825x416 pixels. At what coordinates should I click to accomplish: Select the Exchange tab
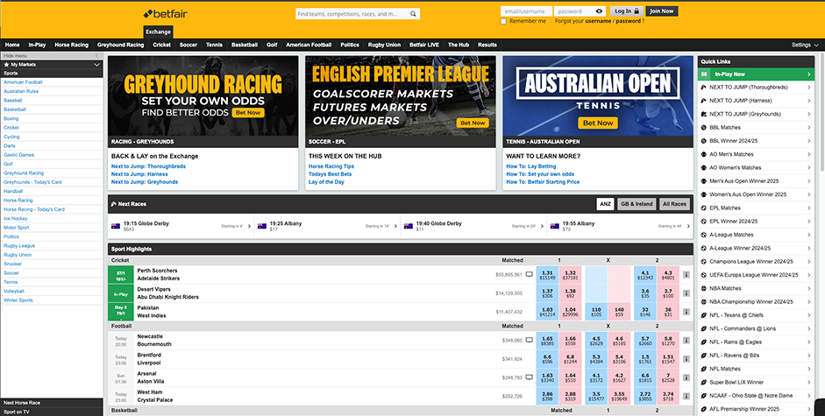pos(159,32)
